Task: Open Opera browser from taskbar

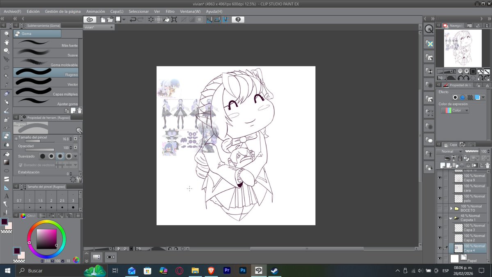Action: tap(179, 270)
